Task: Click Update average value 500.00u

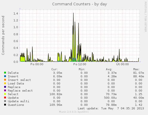Action: tap(110, 98)
